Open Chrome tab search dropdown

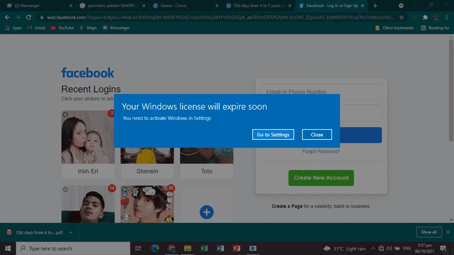tap(401, 6)
